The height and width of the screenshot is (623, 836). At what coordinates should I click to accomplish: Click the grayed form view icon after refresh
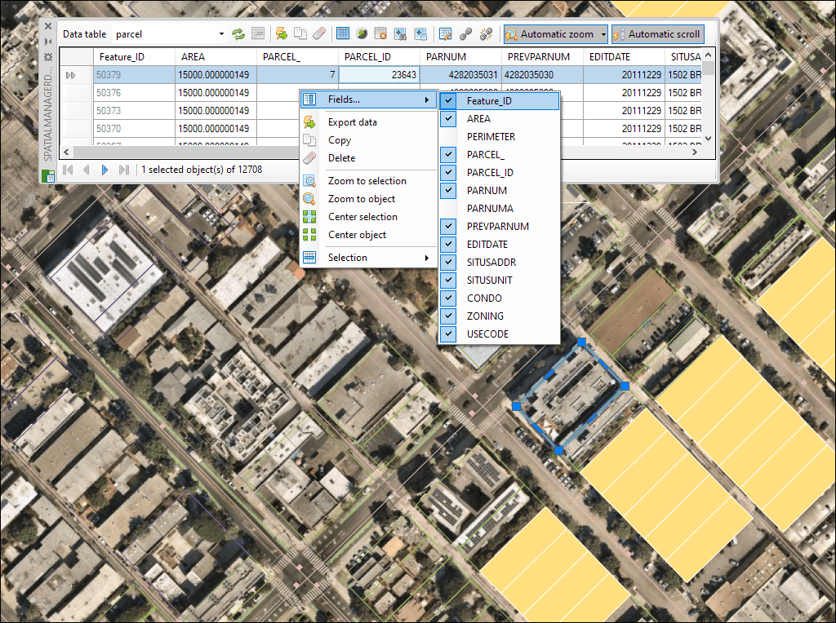(258, 34)
